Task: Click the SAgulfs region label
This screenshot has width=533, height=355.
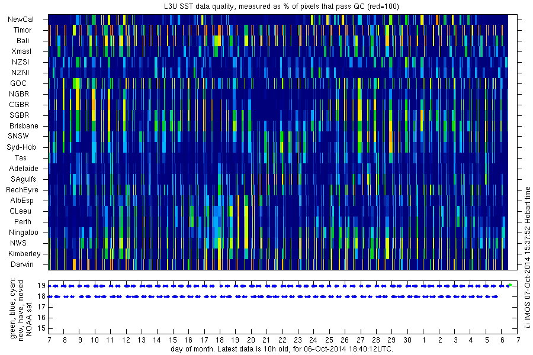Action: [x=23, y=179]
